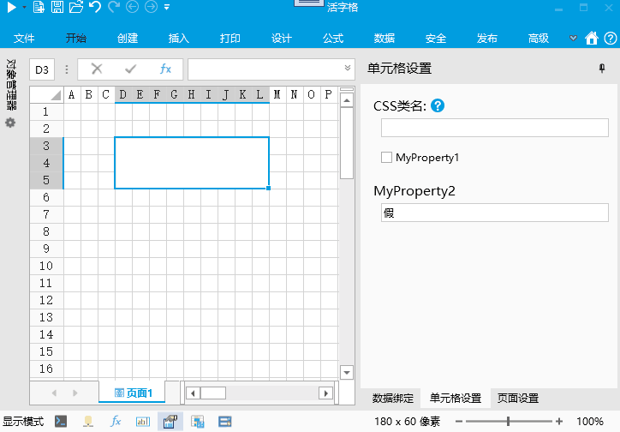
Task: Click the gear icon below 对象管理器
Action: coord(10,123)
